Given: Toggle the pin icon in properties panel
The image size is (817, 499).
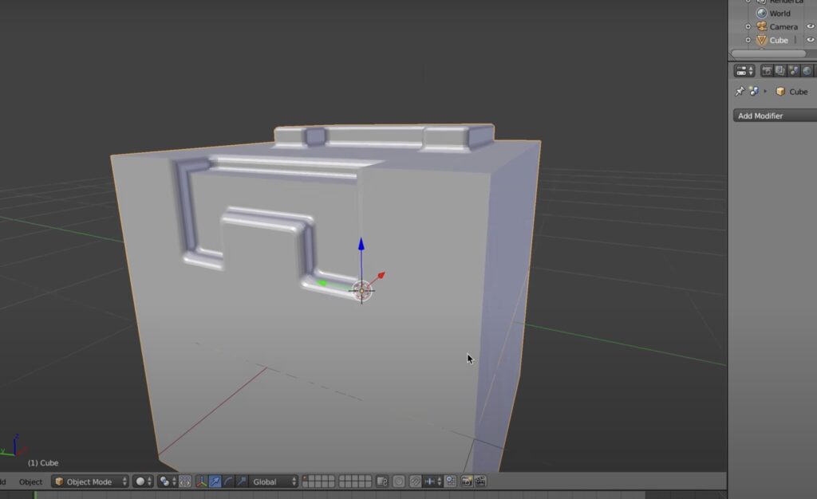Looking at the screenshot, I should tap(740, 92).
